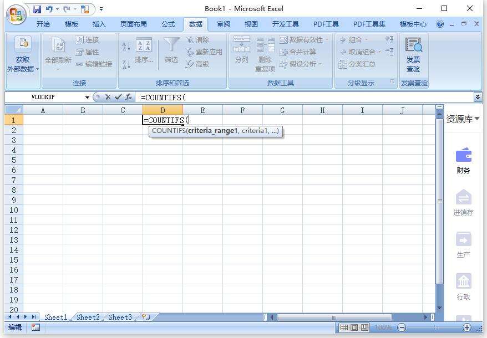Viewport: 487px width, 338px height.
Task: Open the Outline (分级显示) dialog launcher
Action: pyautogui.click(x=392, y=81)
